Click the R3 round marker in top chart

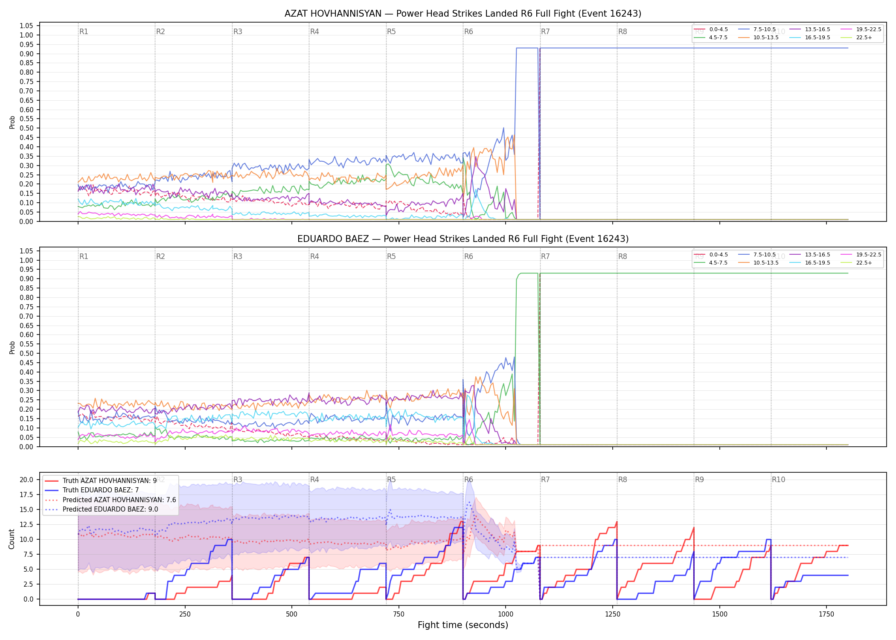click(x=238, y=32)
